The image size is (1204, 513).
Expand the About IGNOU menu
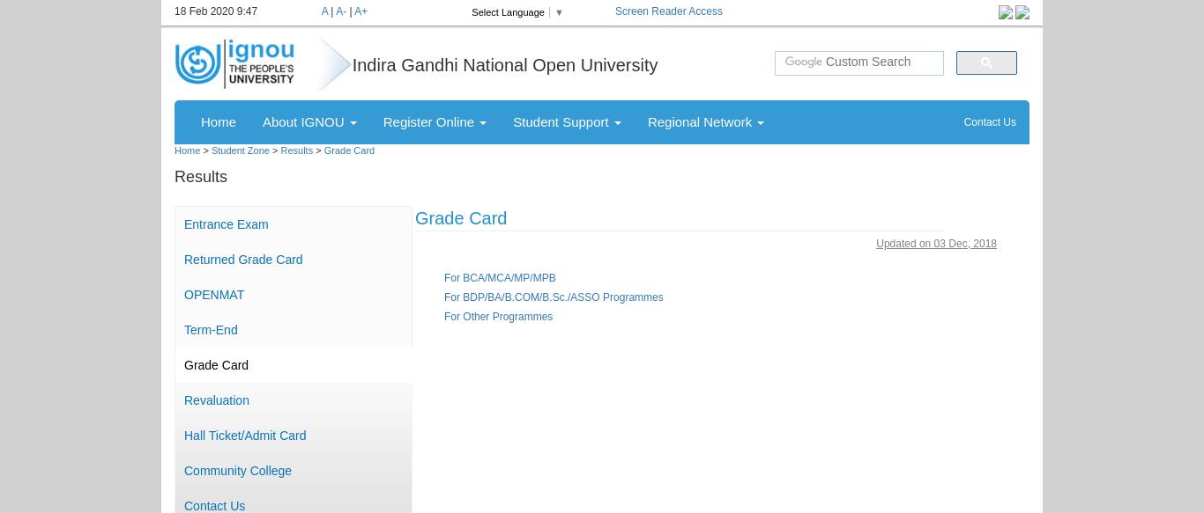308,122
